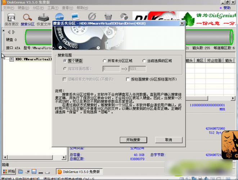Click the HD0 hard drive tree icon
Image resolution: width=238 pixels, height=180 pixels.
(x=12, y=59)
